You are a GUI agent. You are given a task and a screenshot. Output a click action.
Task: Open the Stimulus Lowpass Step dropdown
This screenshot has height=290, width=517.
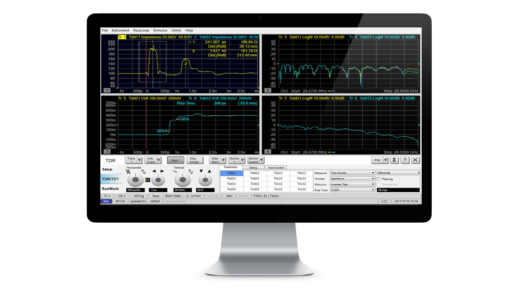click(x=353, y=184)
